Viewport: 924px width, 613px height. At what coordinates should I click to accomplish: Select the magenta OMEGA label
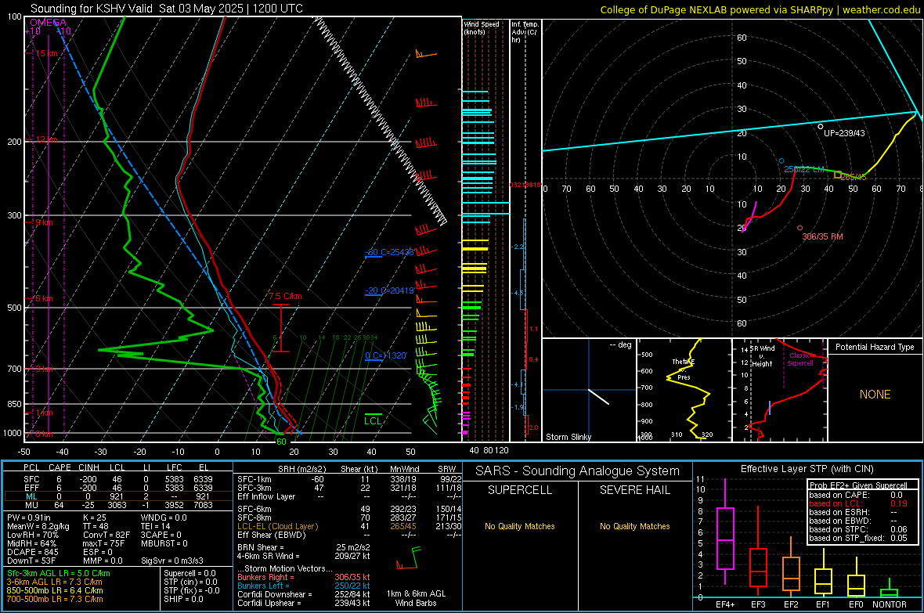pos(48,23)
